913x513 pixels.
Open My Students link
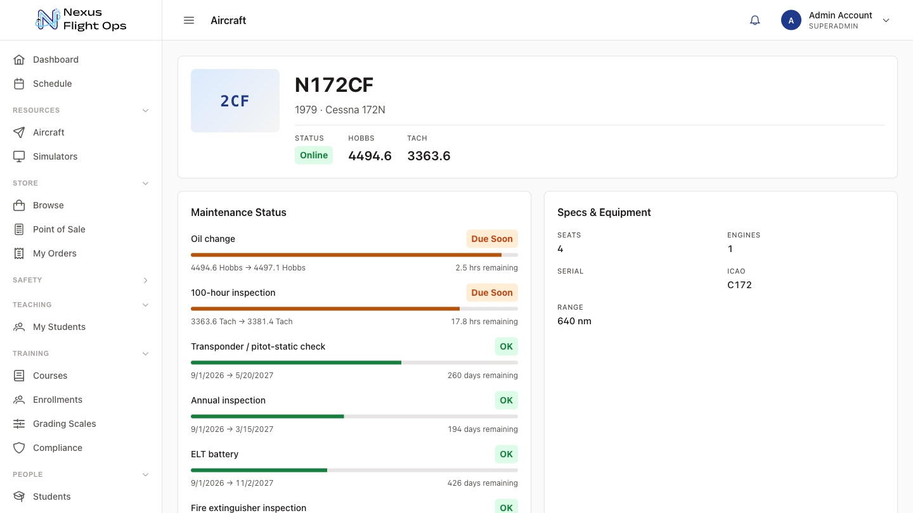[81, 327]
